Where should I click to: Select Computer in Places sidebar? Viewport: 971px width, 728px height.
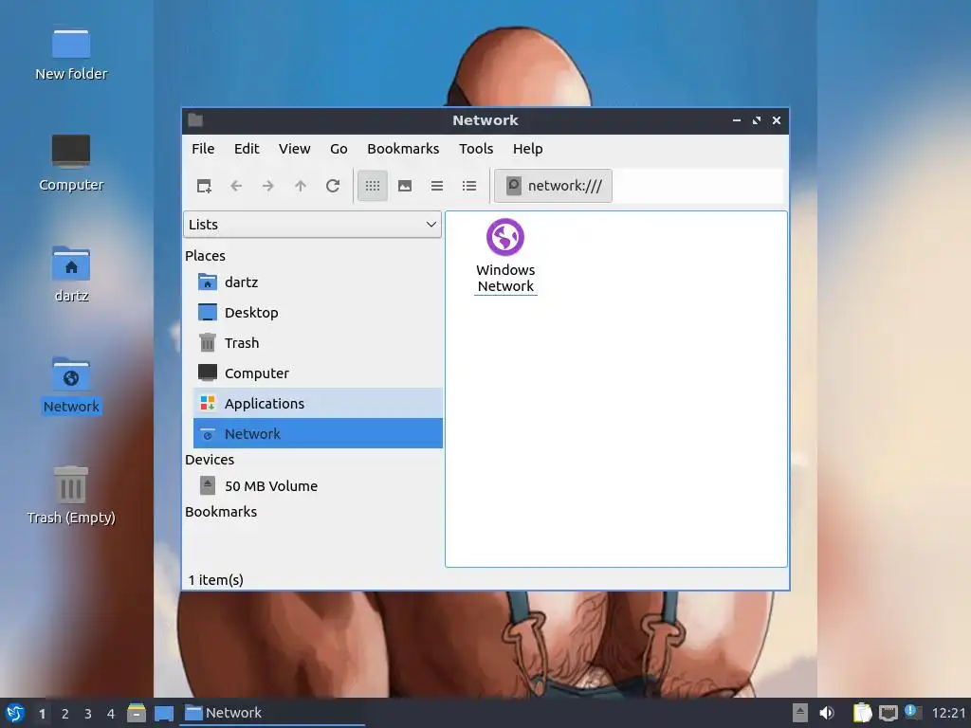click(318, 373)
